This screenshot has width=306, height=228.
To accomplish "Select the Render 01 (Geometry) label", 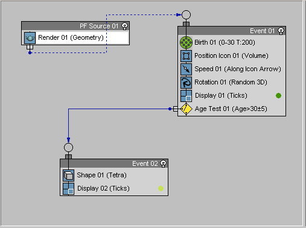I will (71, 37).
